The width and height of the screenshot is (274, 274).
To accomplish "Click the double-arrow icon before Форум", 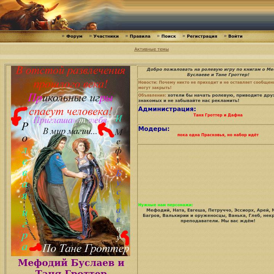I will [63, 36].
